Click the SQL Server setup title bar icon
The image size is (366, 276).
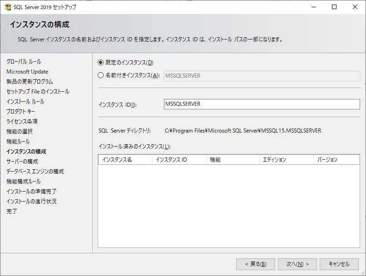click(8, 7)
